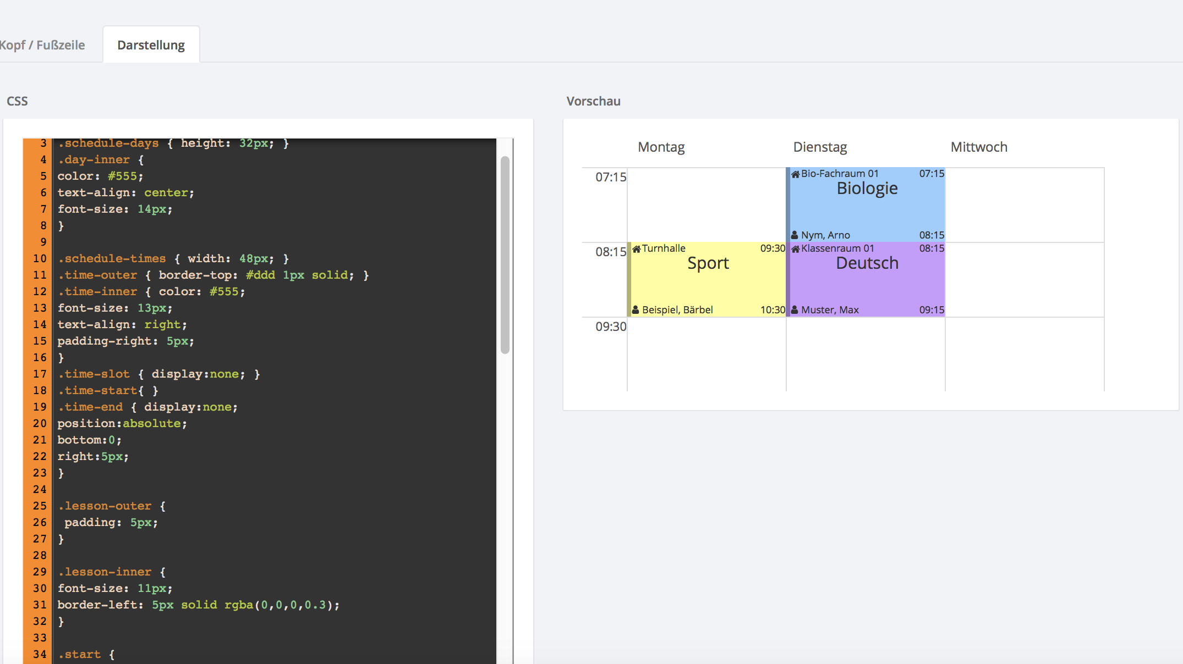
Task: Click the Dienstag day header
Action: click(820, 147)
